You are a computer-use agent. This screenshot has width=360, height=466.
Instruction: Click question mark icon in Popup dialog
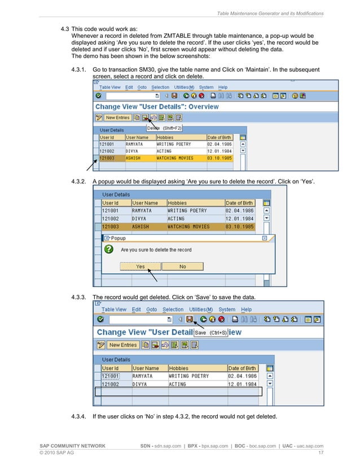(109, 249)
